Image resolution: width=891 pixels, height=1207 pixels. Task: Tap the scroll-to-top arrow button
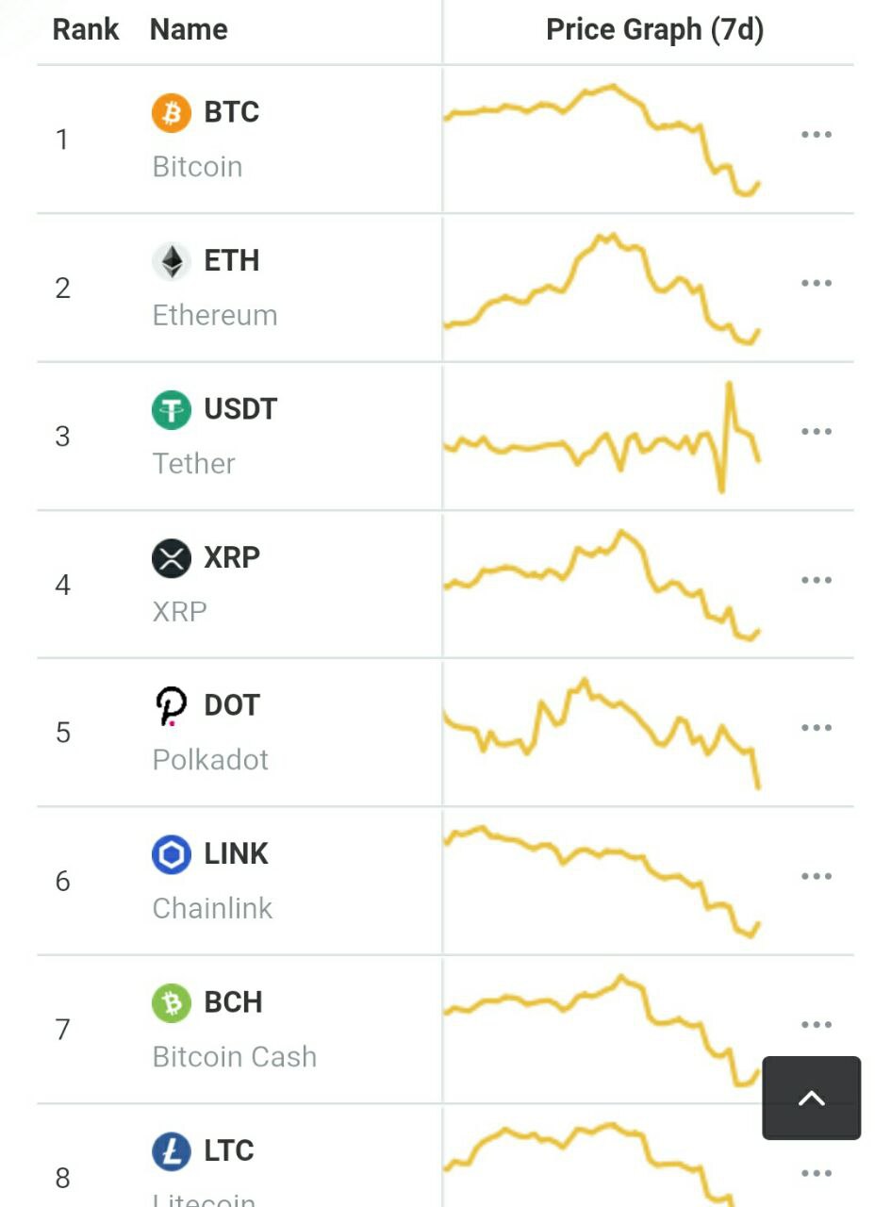point(812,1098)
